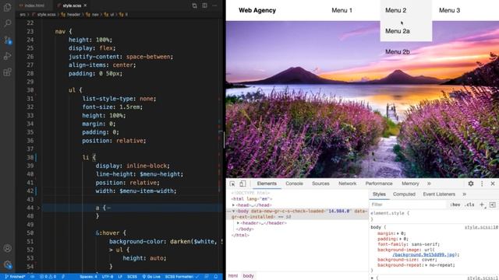Viewport: 499px width, 280px height.
Task: Click the Go Live status bar button
Action: click(151, 277)
